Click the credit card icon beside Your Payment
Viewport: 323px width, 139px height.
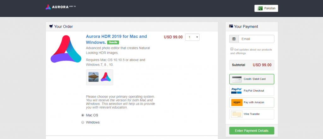(231, 26)
